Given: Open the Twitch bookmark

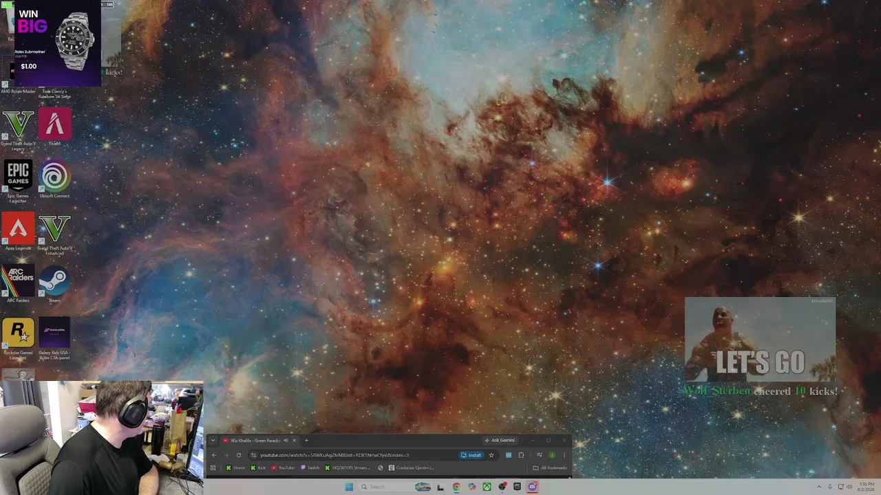Looking at the screenshot, I should 310,468.
